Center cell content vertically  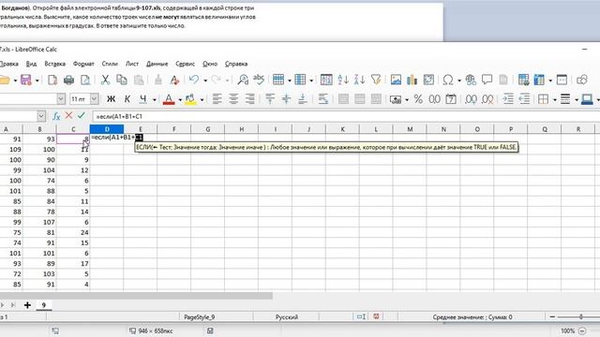(286, 99)
